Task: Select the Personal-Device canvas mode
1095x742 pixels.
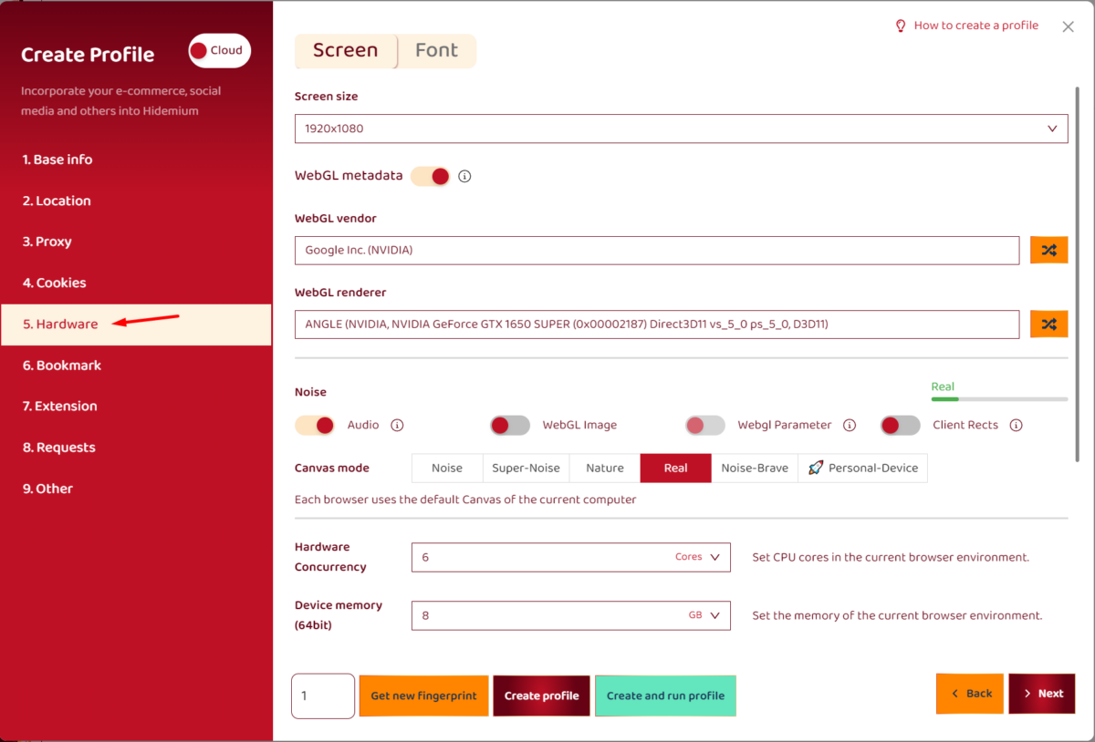Action: click(x=862, y=468)
